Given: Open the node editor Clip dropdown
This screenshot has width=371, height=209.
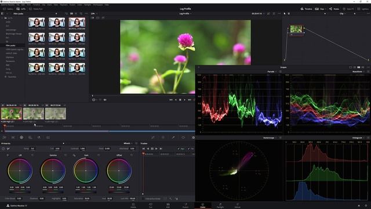Looking at the screenshot, I should [x=343, y=14].
